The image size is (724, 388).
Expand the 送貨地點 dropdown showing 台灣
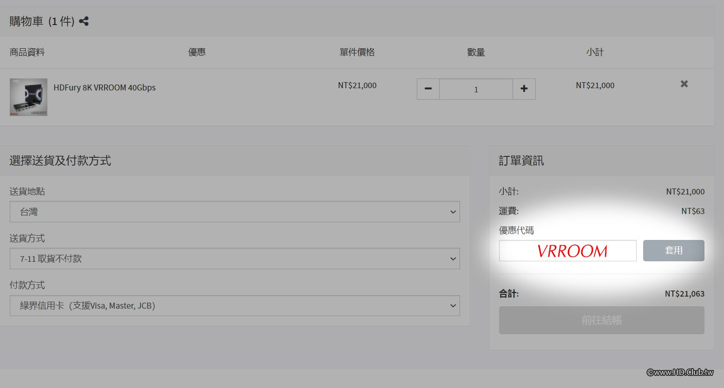(x=235, y=212)
